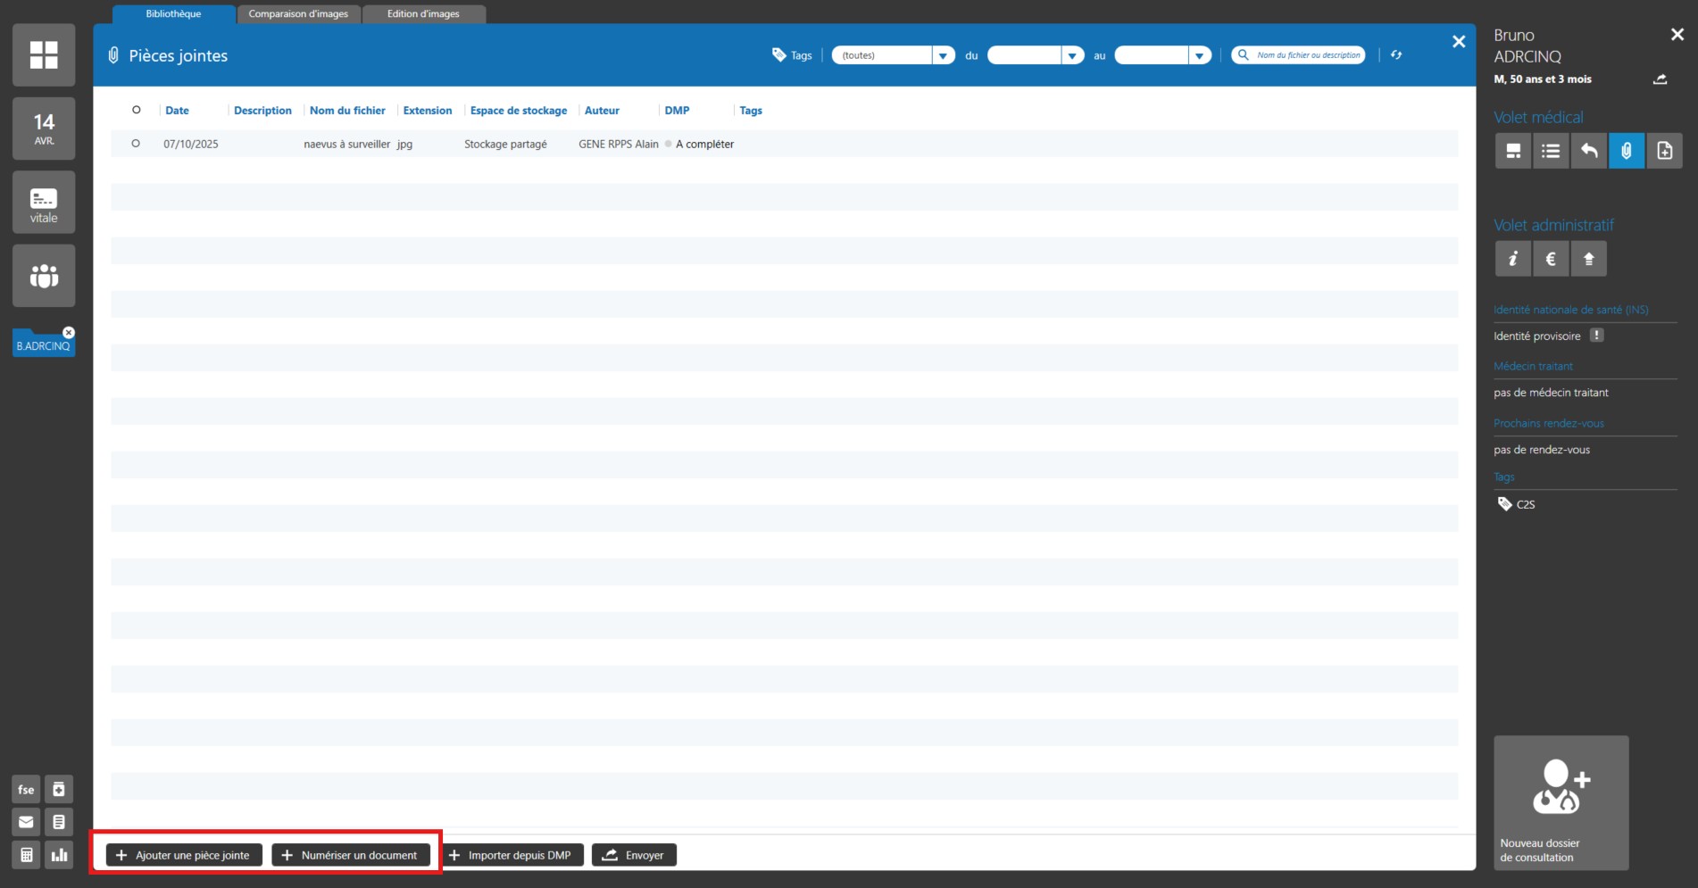
Task: Switch to the Edition d'images tab
Action: pos(423,14)
